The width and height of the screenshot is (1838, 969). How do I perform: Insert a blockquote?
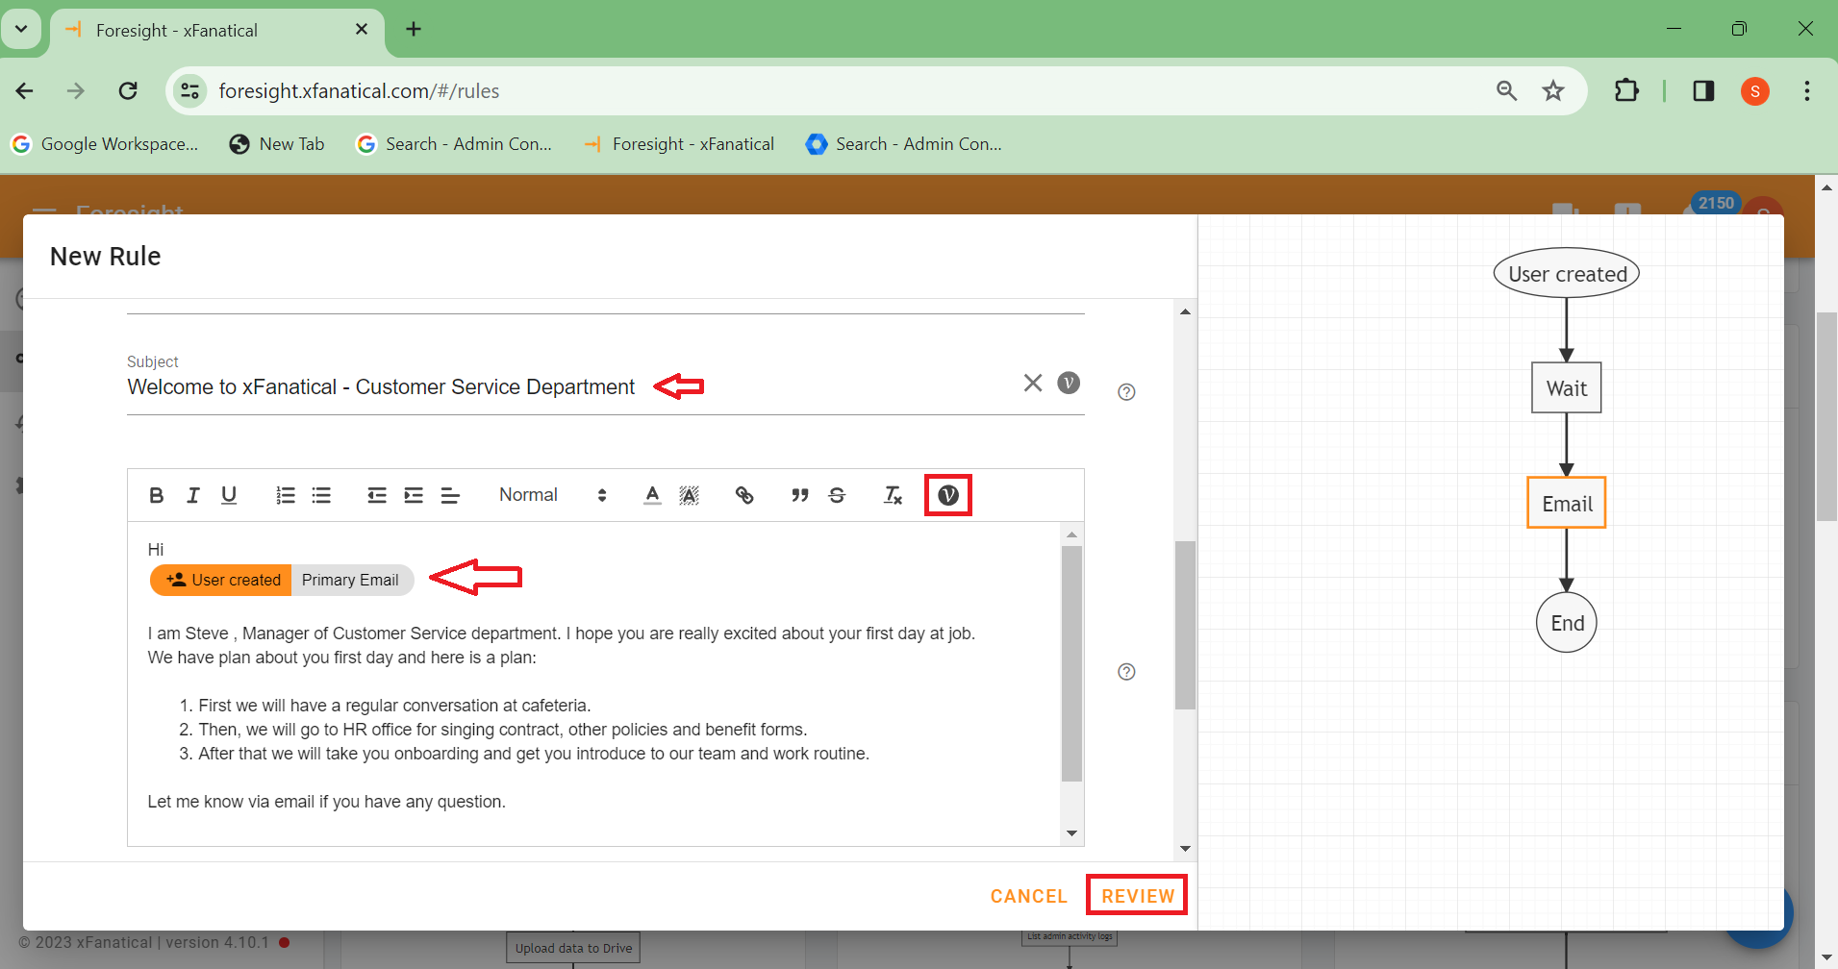point(799,494)
